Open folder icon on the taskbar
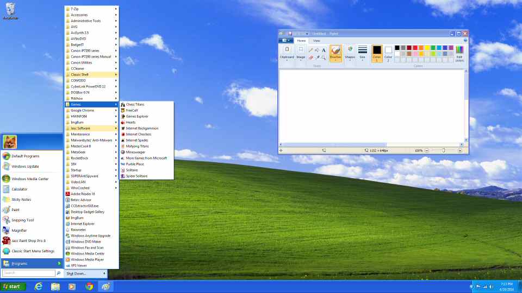Screen dimensions: 522x293 click(55, 286)
